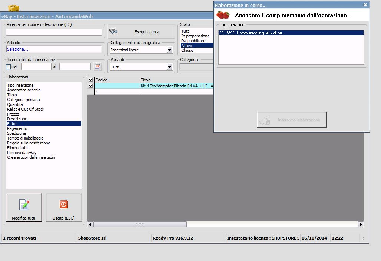Click the Categoria field
The width and height of the screenshot is (381, 261).
pyautogui.click(x=196, y=67)
